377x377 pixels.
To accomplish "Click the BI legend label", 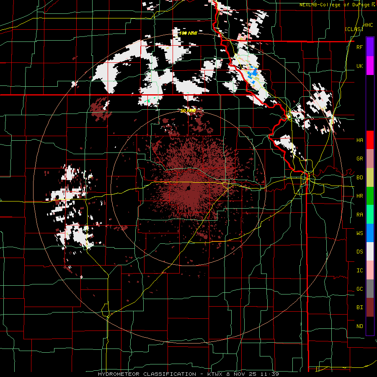I will click(x=359, y=307).
